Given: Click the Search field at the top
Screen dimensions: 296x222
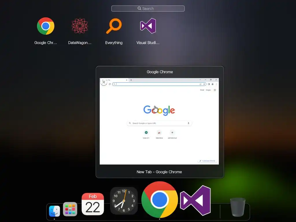Looking at the screenshot, I should (x=148, y=8).
